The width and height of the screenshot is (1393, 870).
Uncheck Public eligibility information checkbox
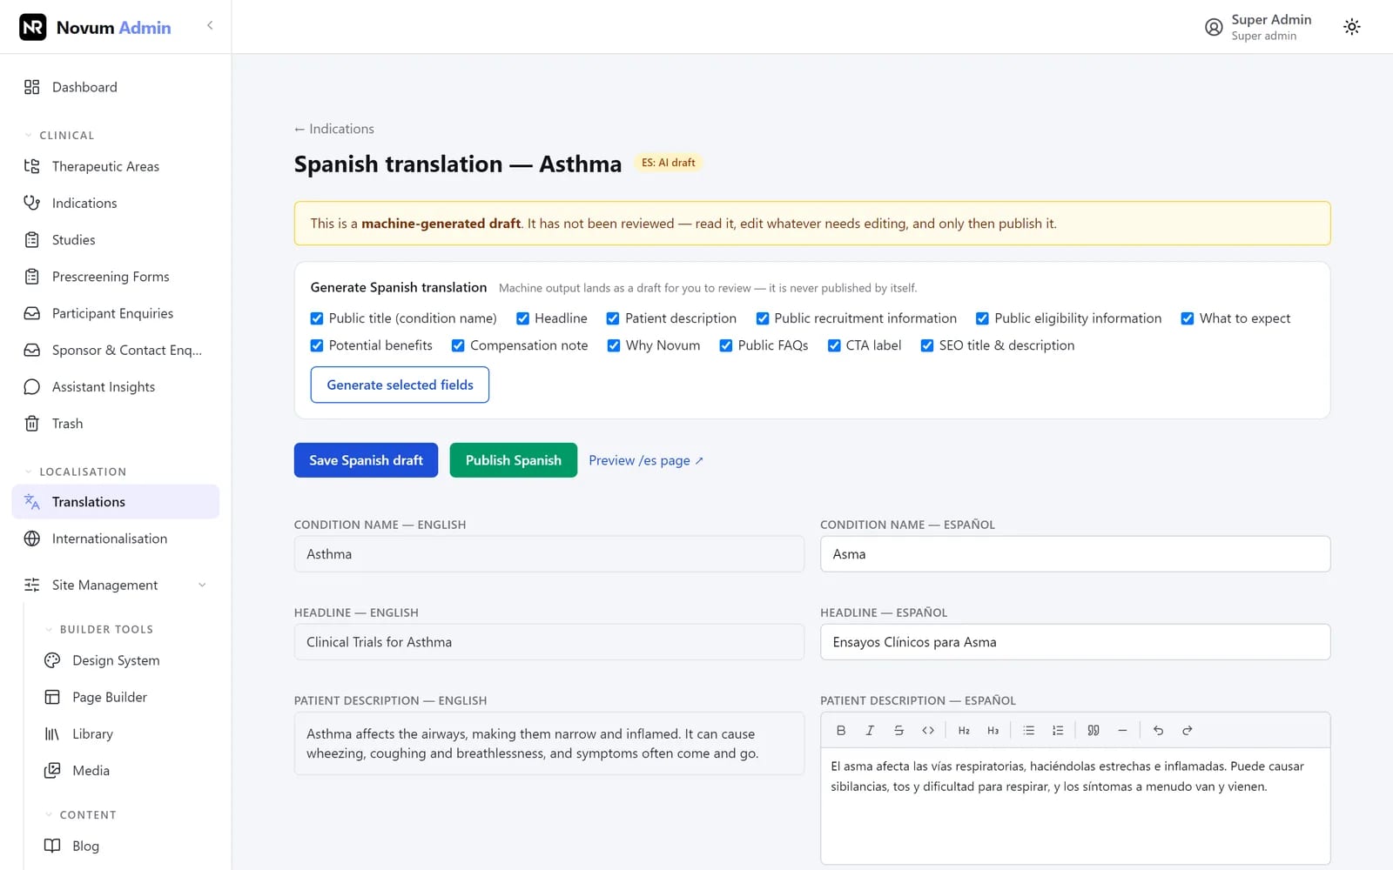(x=982, y=318)
